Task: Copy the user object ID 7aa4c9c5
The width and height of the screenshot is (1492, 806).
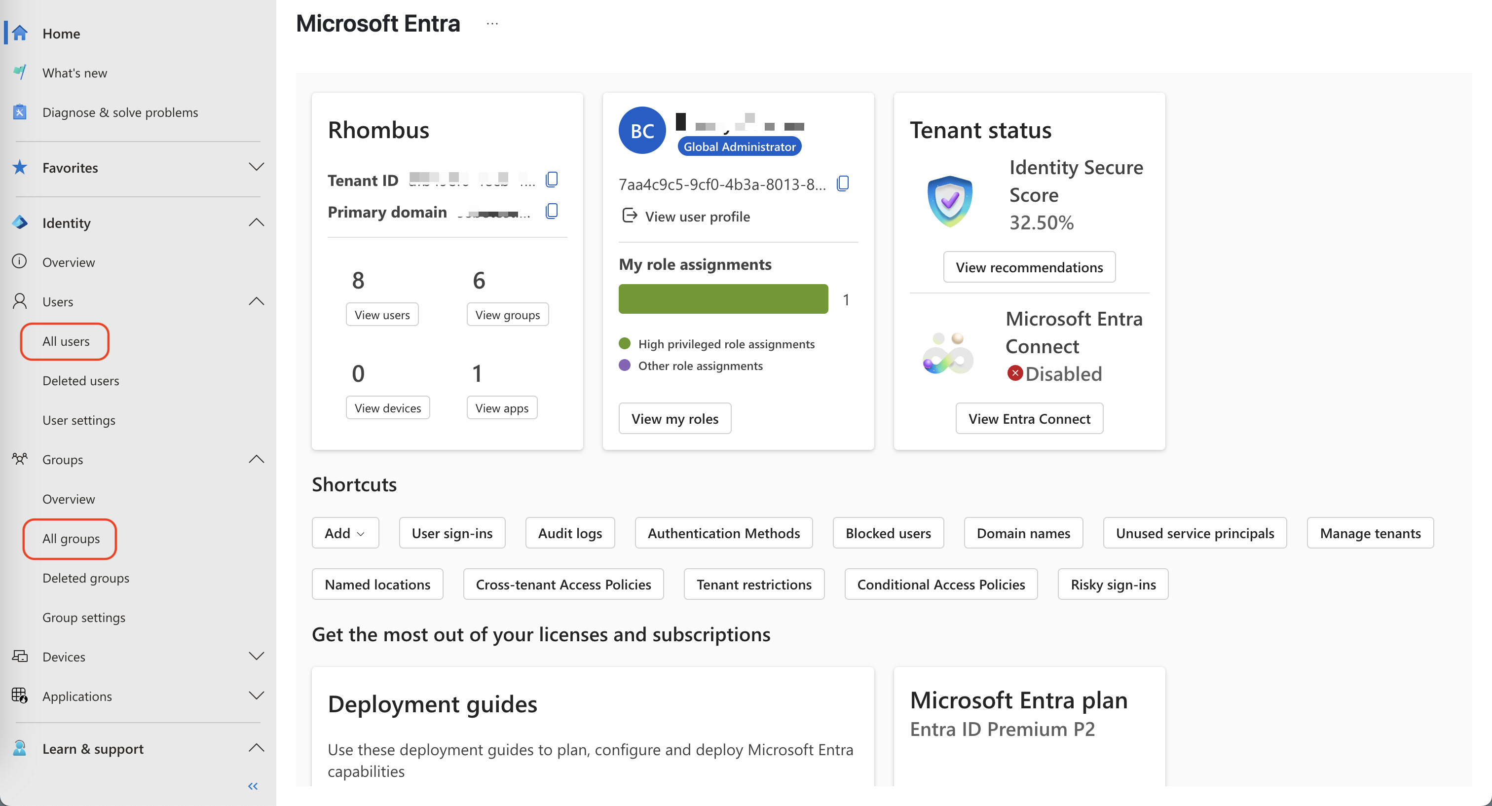Action: (x=843, y=183)
